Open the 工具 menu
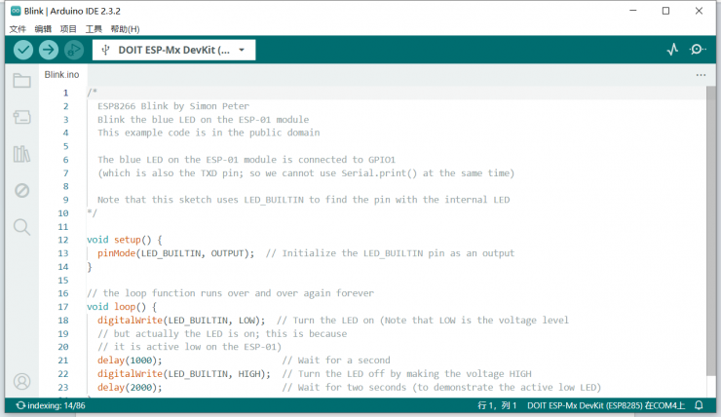 94,29
